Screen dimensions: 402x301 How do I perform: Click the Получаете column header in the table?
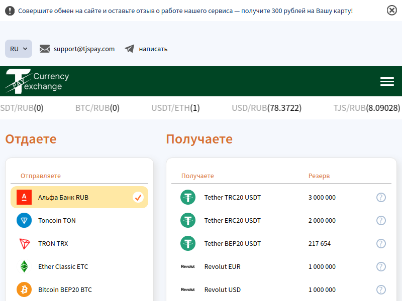[x=197, y=176]
